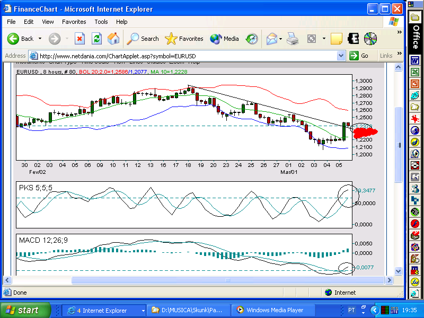424x318 pixels.
Task: Refresh the page using the green arrows icon
Action: click(x=96, y=39)
